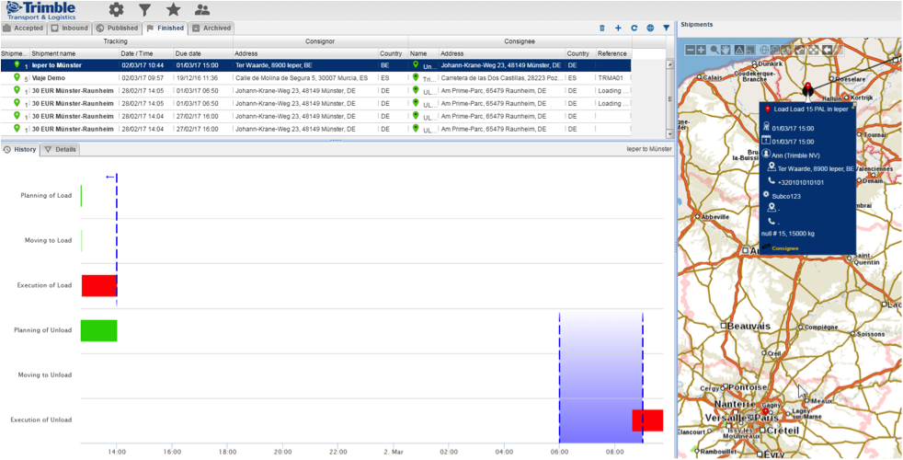
Task: Click Consignee link in map popup
Action: point(784,247)
